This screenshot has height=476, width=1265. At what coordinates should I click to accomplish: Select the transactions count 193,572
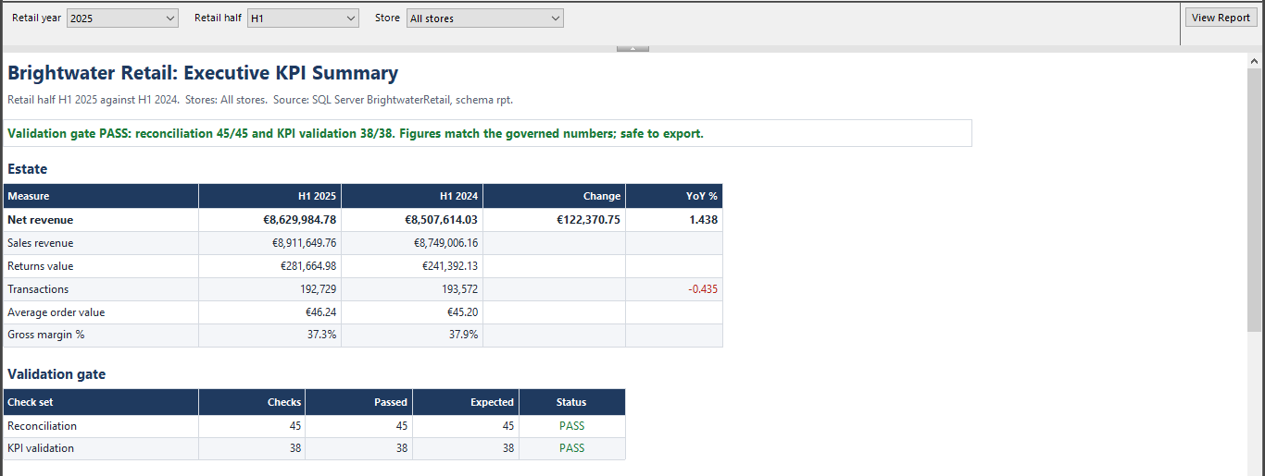coord(459,289)
